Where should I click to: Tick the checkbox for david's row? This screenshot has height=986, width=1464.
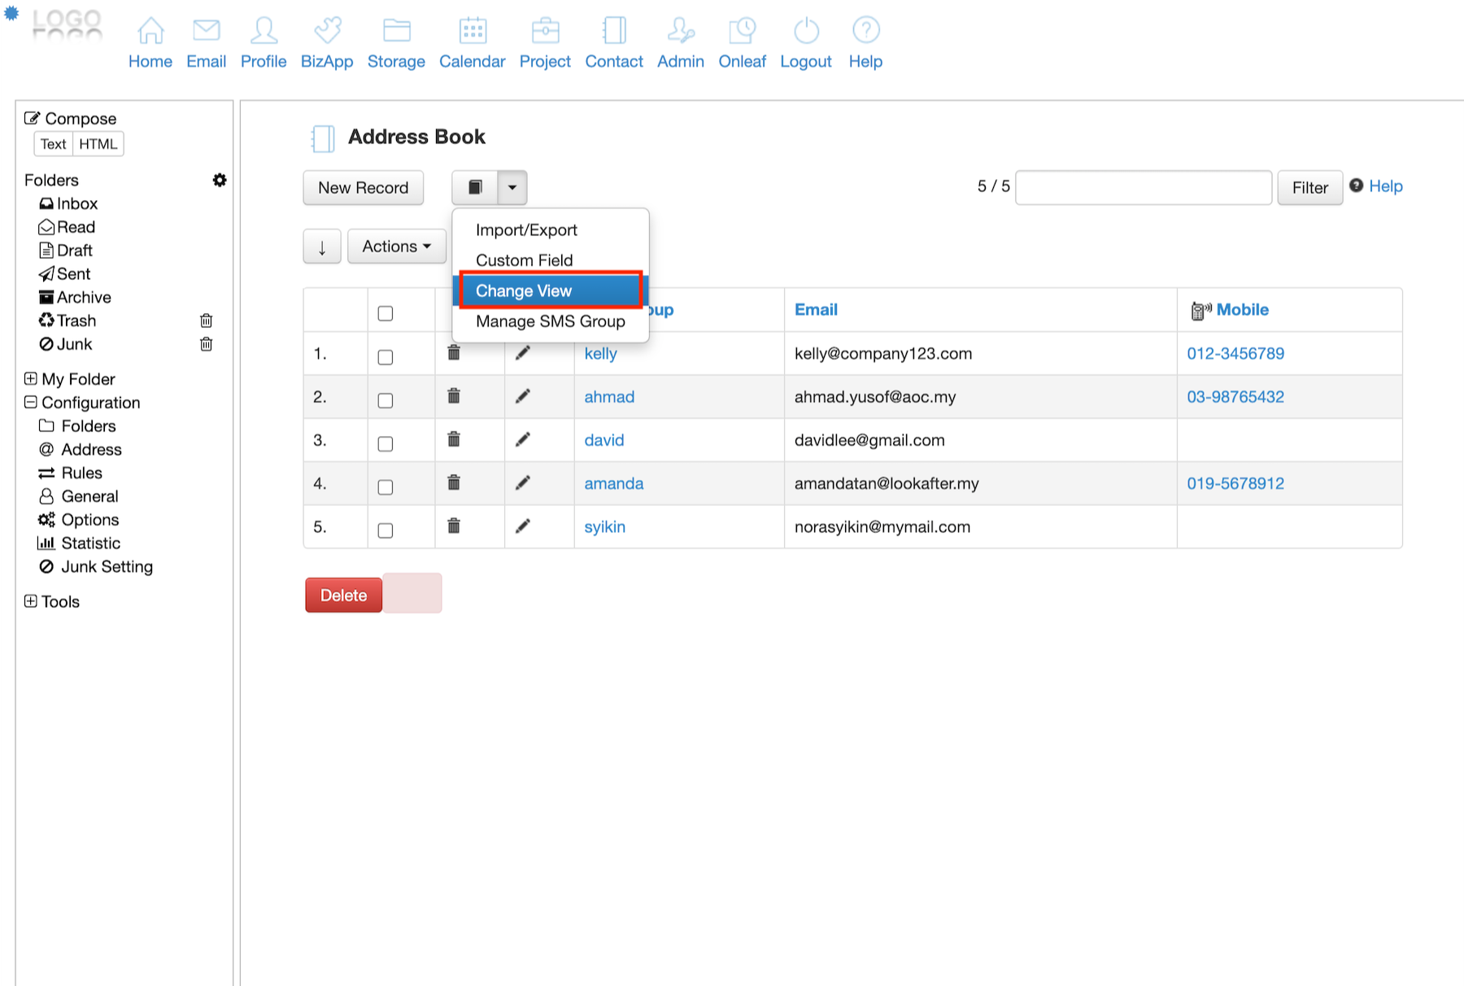pyautogui.click(x=386, y=443)
